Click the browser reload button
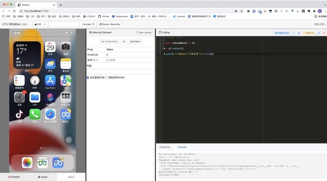The image size is (327, 181). point(15,11)
